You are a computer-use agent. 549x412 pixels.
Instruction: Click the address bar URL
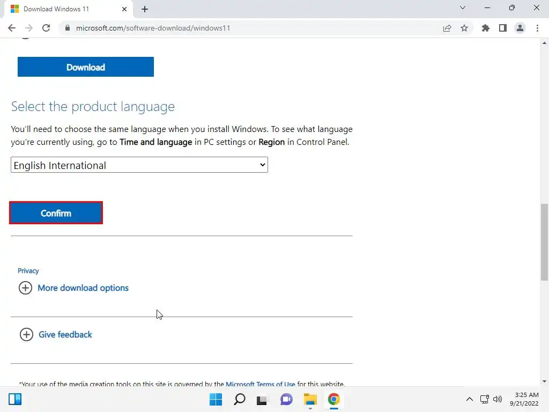click(153, 28)
